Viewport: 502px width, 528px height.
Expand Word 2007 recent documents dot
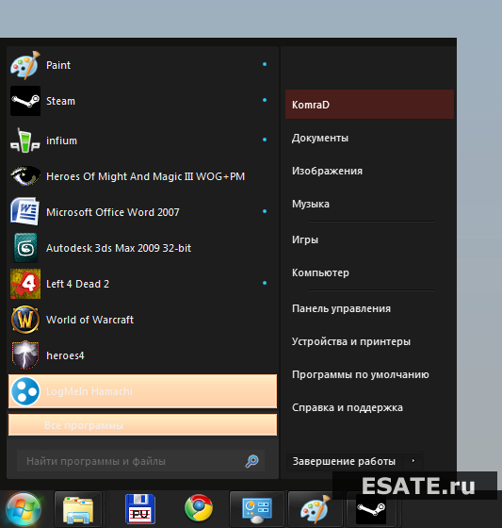[x=265, y=211]
